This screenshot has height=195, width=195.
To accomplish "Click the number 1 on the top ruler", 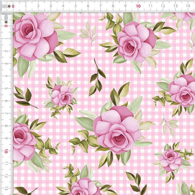I will [x=26, y=6].
